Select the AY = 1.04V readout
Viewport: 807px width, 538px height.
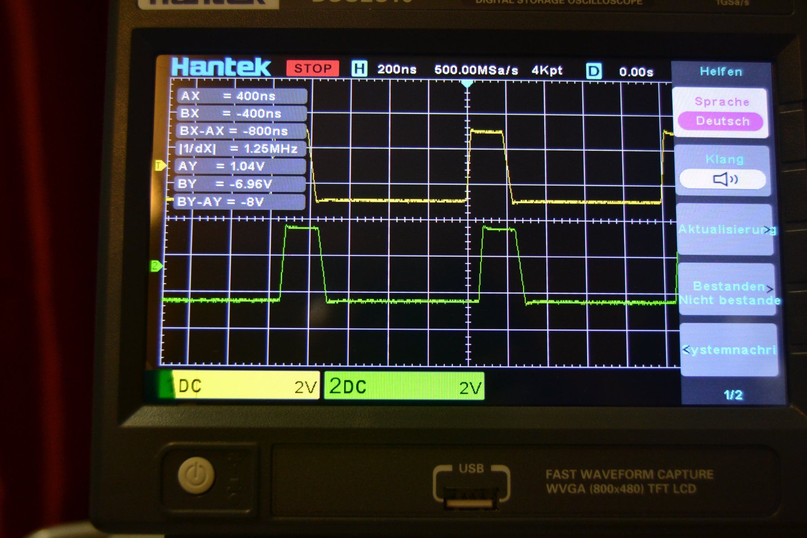click(x=240, y=166)
